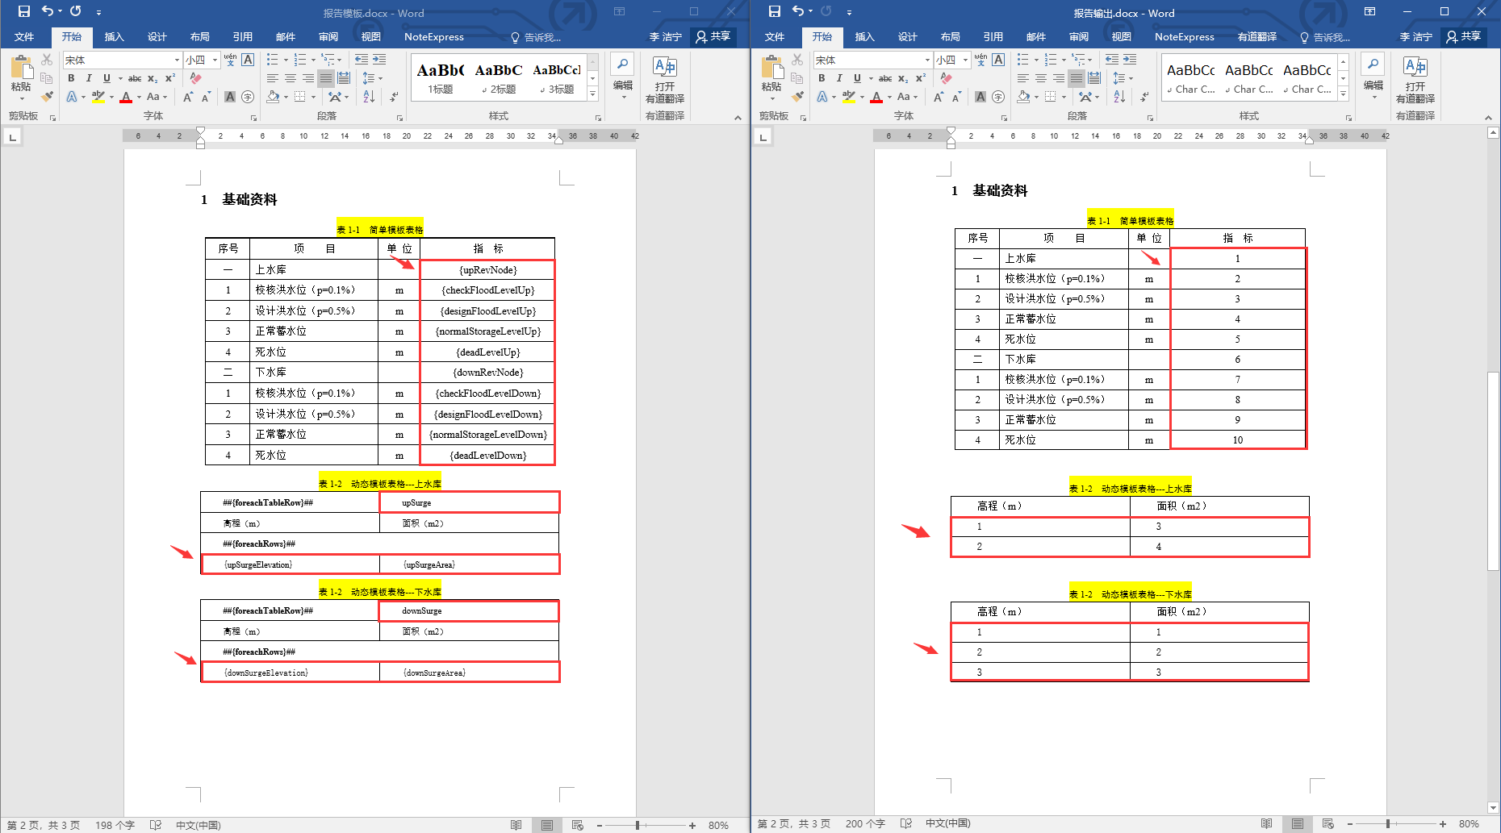This screenshot has width=1501, height=833.
Task: Decrease indent in the 报告输出 window
Action: (1112, 60)
